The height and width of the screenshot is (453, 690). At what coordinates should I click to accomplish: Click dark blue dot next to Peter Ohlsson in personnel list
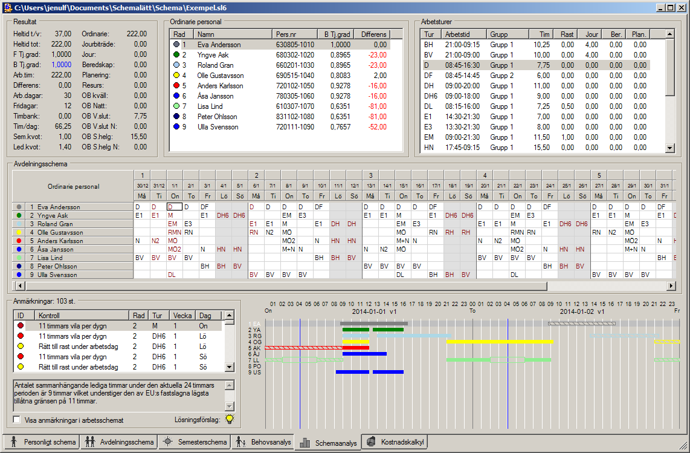tap(176, 116)
